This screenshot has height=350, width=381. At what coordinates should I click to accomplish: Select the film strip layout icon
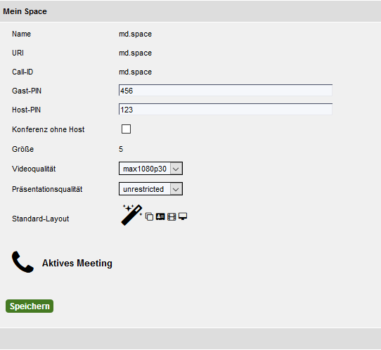(172, 216)
